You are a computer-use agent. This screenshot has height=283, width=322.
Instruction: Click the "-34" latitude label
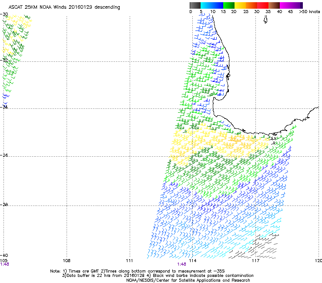(x=4, y=107)
